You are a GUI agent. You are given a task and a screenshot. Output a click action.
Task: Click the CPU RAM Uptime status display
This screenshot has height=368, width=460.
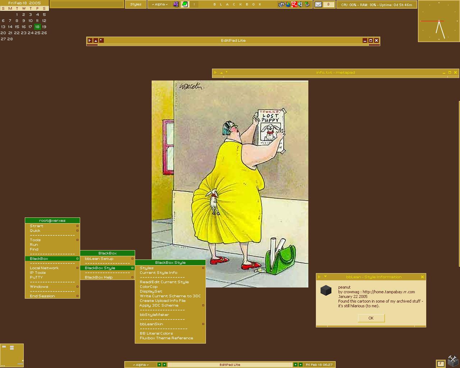tap(377, 5)
